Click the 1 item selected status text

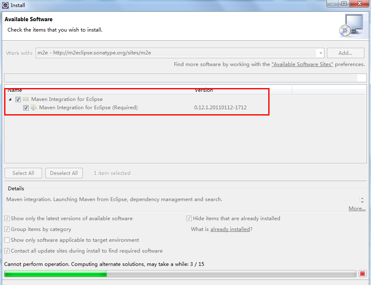[x=112, y=173]
